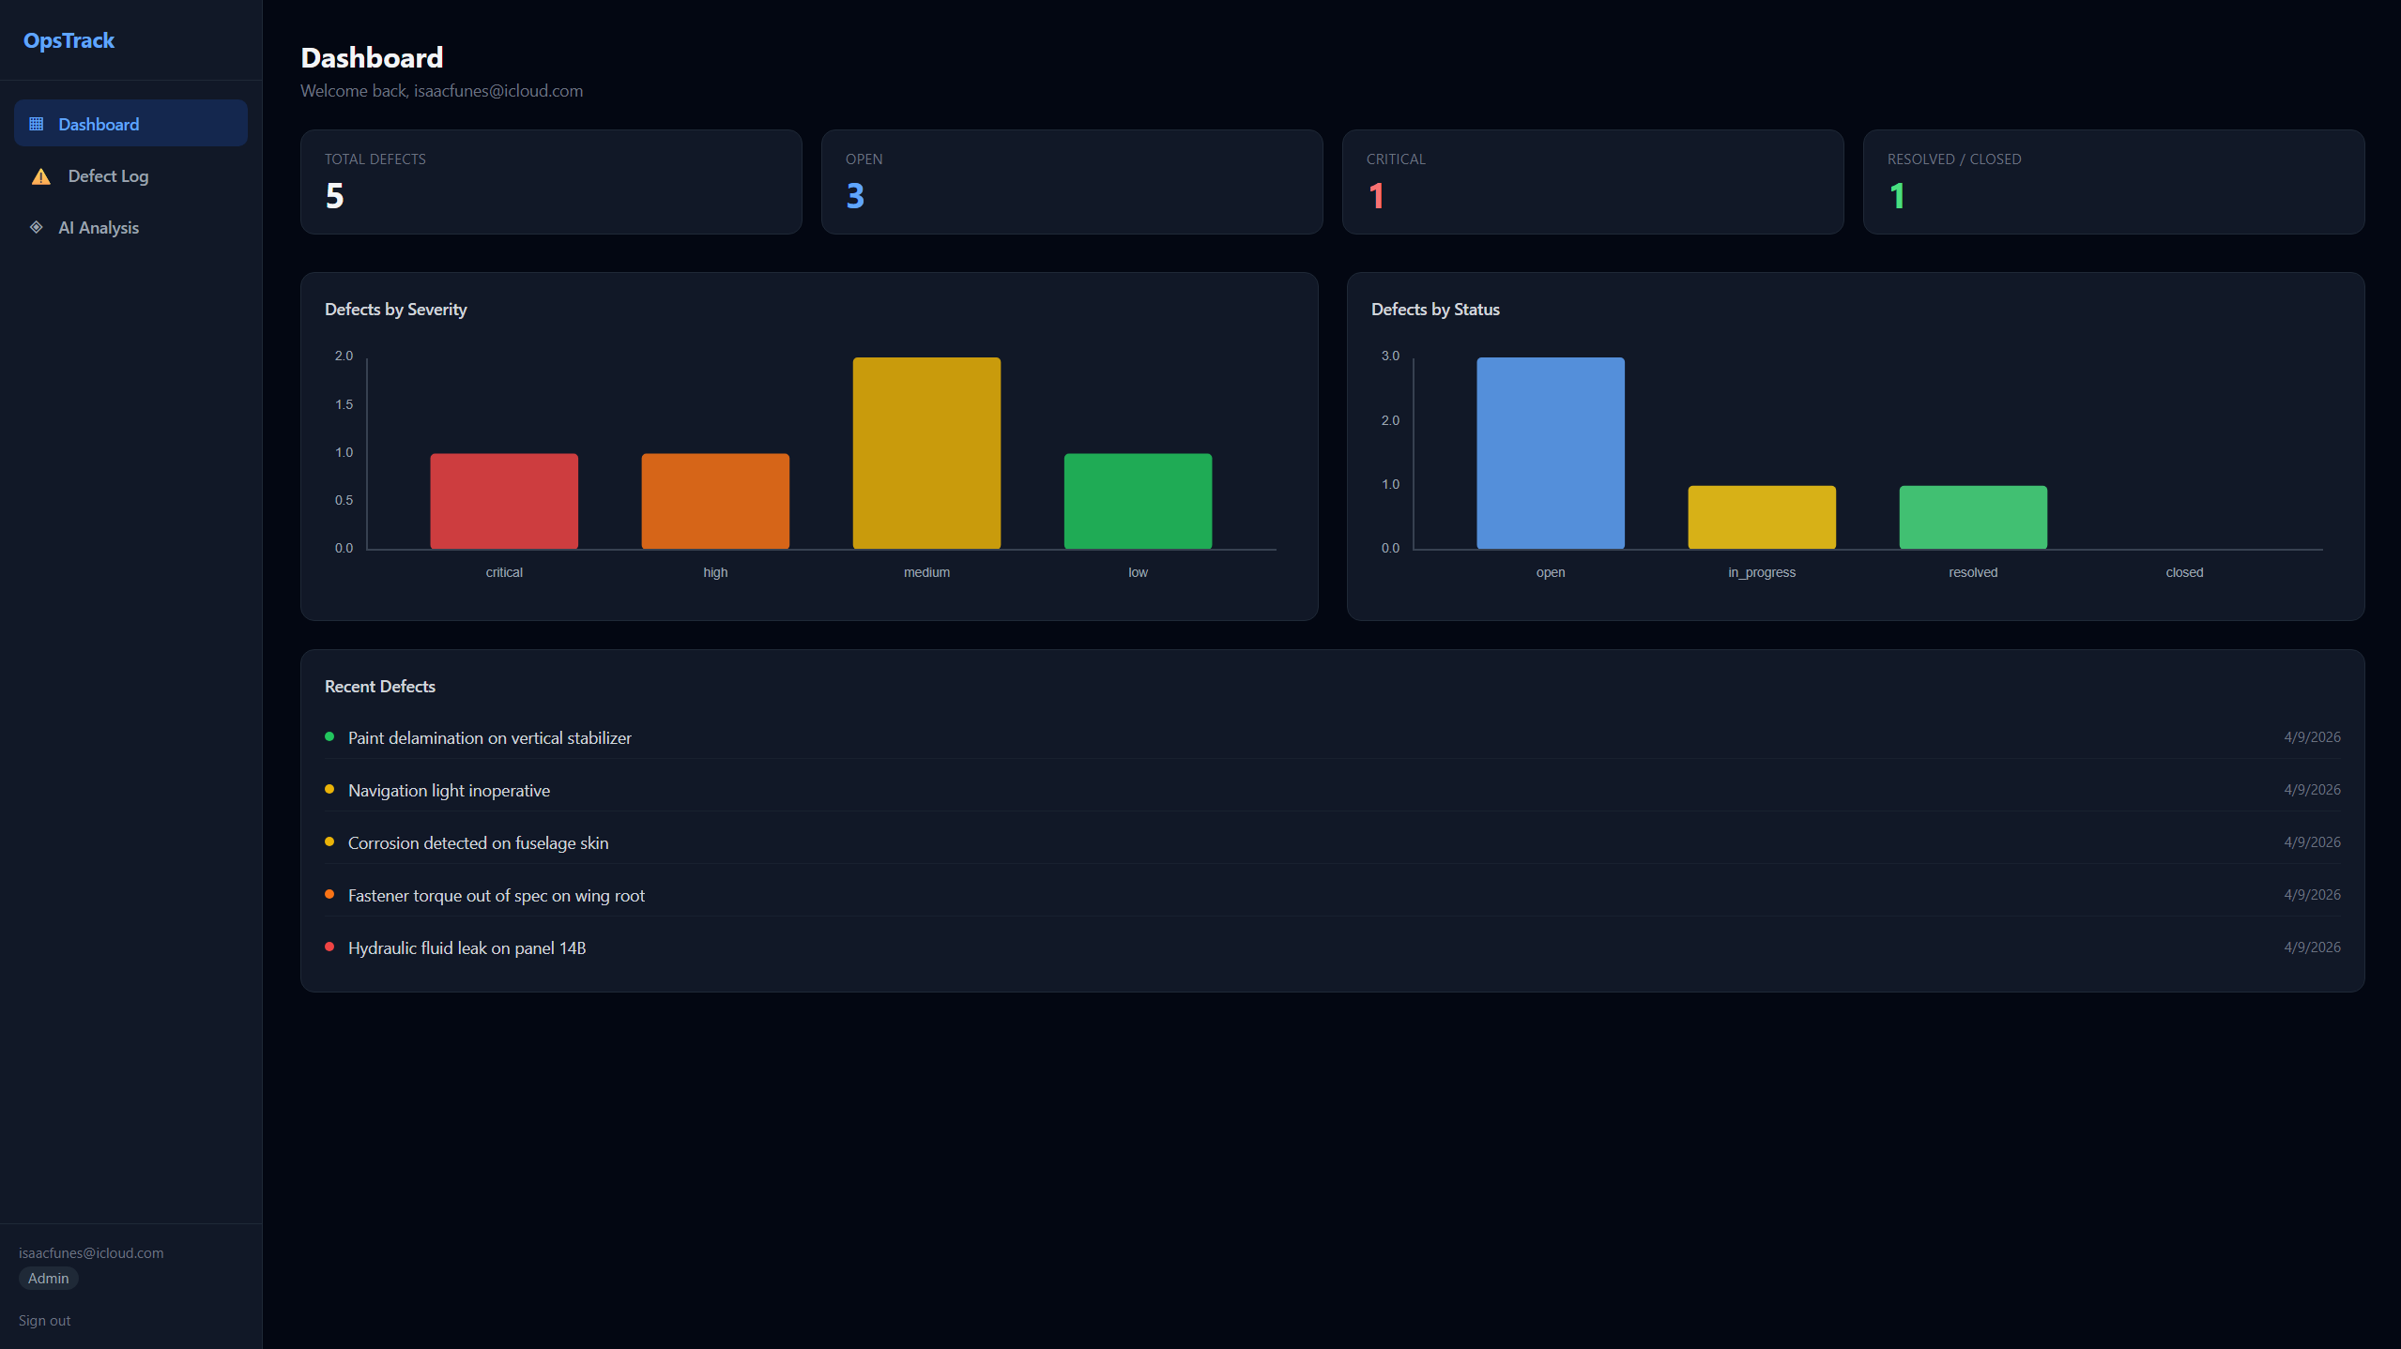Image resolution: width=2401 pixels, height=1349 pixels.
Task: Click the warning triangle icon beside Defect Log
Action: tap(39, 175)
